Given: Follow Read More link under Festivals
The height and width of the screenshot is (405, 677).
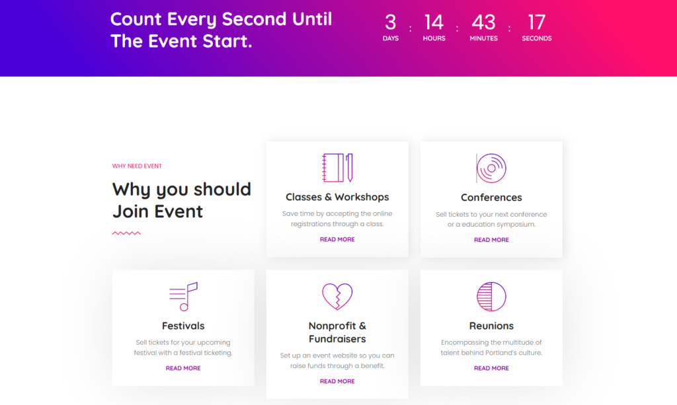Looking at the screenshot, I should click(x=183, y=369).
